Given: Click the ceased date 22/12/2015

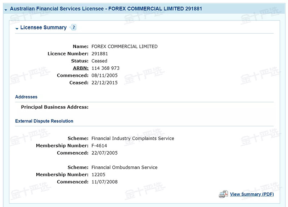Looking at the screenshot, I should [x=104, y=83].
